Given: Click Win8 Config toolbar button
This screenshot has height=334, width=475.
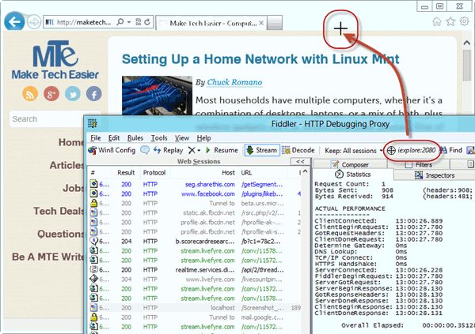Looking at the screenshot, I should coord(112,150).
